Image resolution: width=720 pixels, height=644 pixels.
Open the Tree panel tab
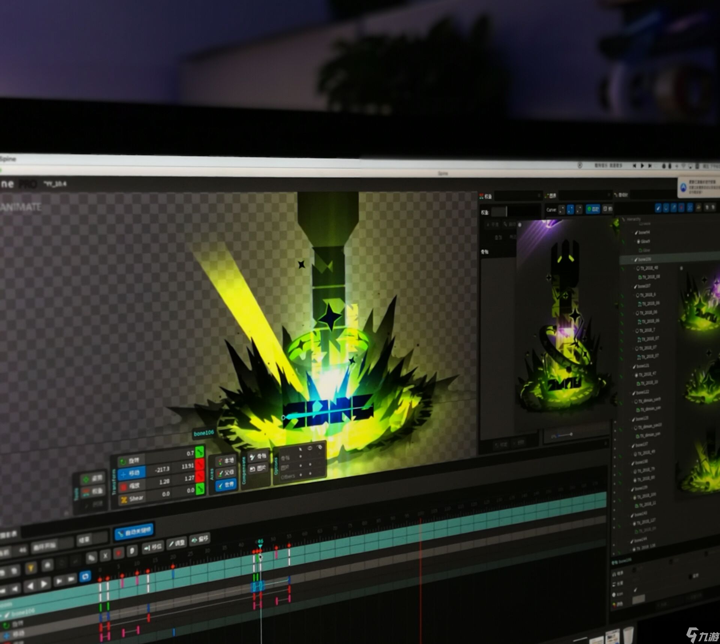click(621, 195)
